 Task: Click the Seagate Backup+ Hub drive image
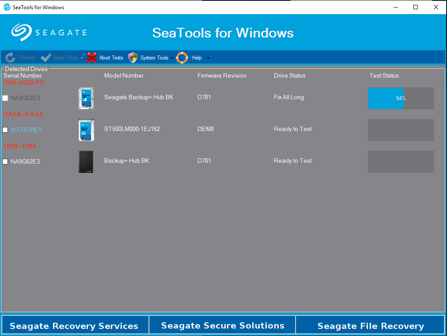click(x=86, y=98)
